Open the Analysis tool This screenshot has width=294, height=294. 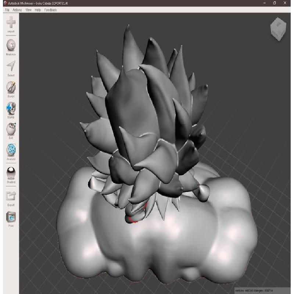tap(11, 152)
